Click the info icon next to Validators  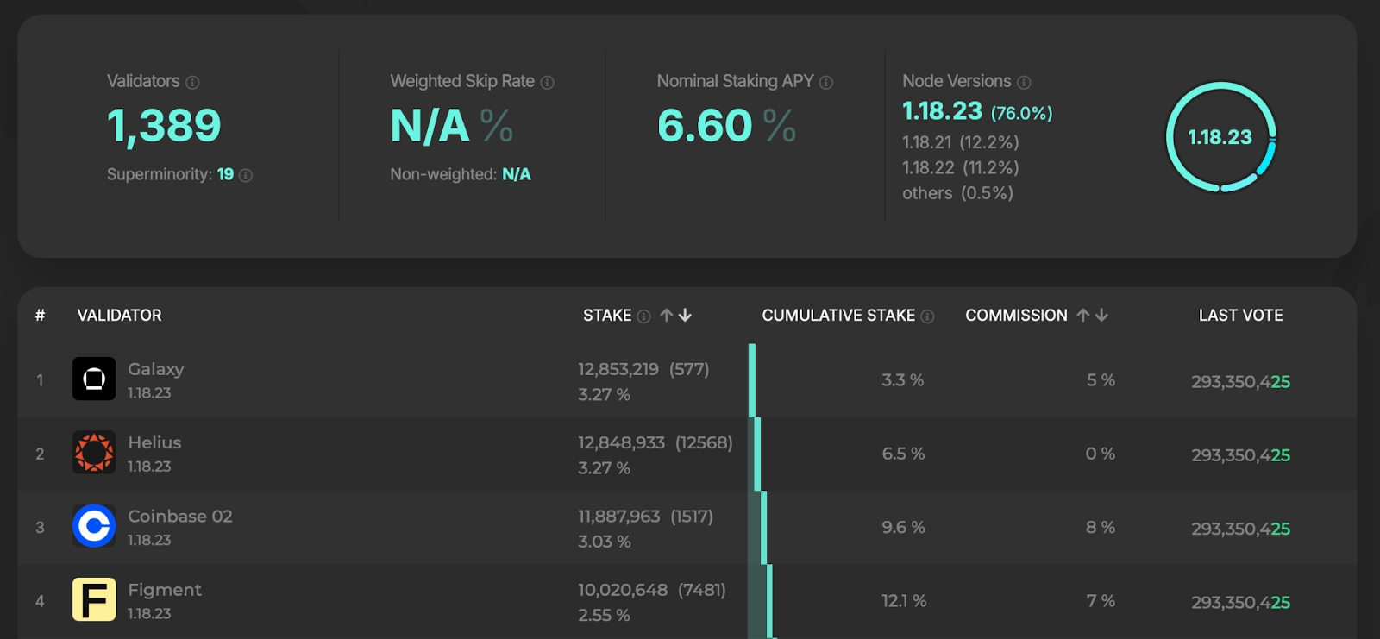click(192, 83)
